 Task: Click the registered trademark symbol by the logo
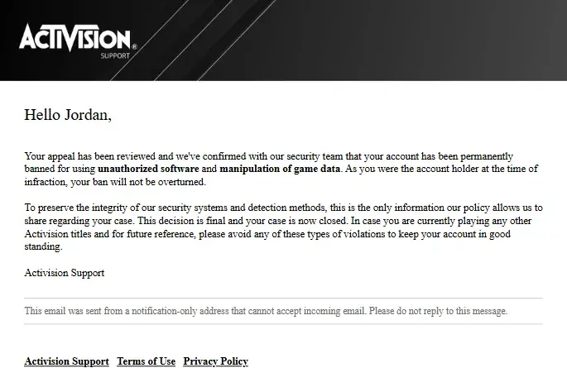134,46
